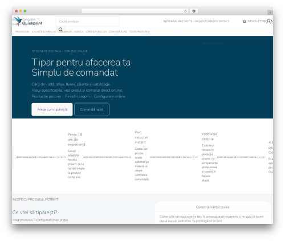Click the 'Peste 18 ani de experiență' title

pyautogui.click(x=76, y=140)
